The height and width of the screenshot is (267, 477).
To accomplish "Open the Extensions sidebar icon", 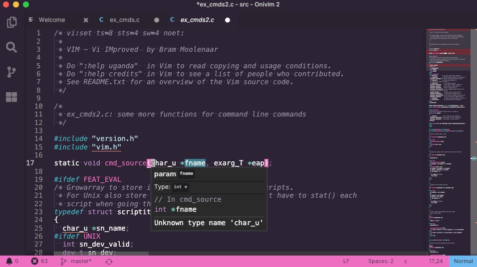I will pyautogui.click(x=11, y=97).
